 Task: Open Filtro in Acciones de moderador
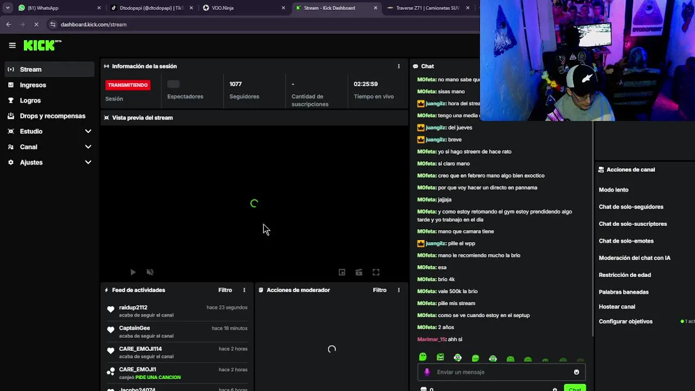[380, 290]
